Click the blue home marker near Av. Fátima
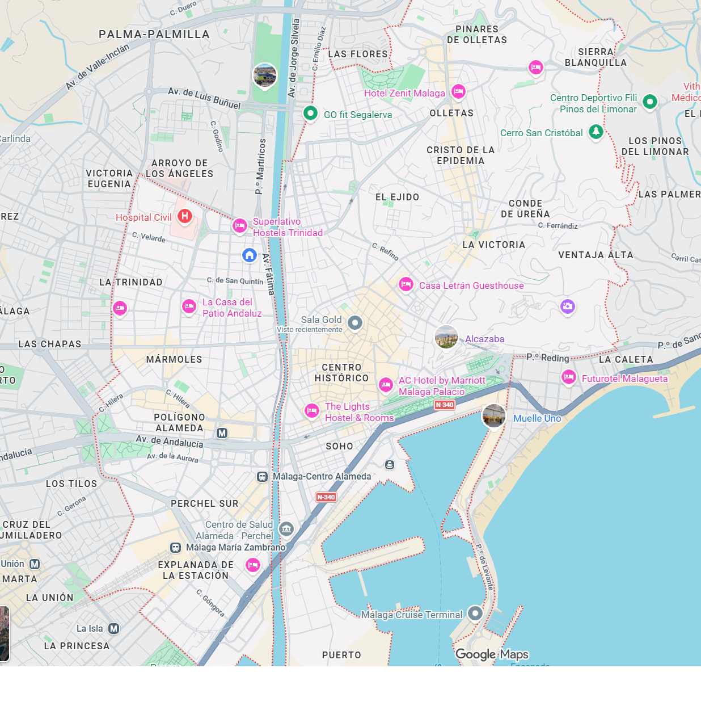Image resolution: width=701 pixels, height=706 pixels. pyautogui.click(x=250, y=255)
